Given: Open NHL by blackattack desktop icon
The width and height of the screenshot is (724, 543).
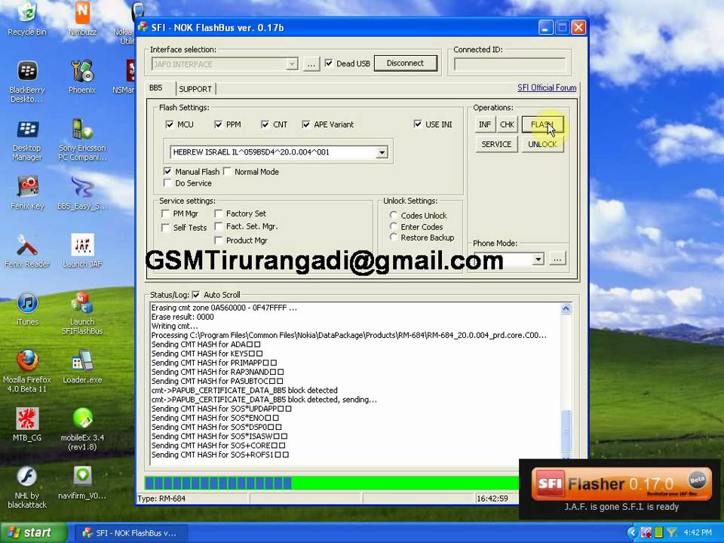Looking at the screenshot, I should 27,488.
